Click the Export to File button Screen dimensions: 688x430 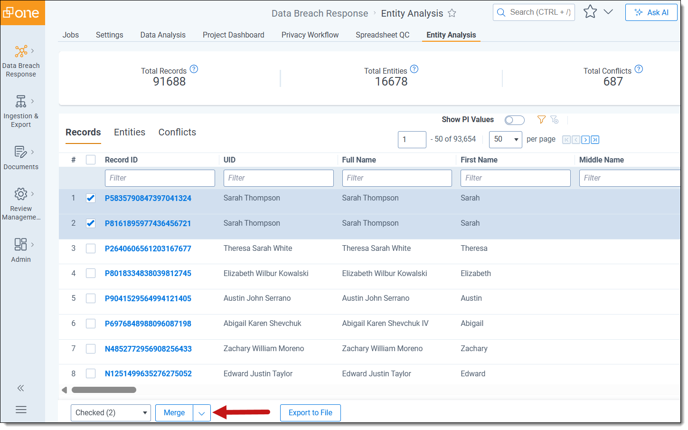[x=310, y=413]
